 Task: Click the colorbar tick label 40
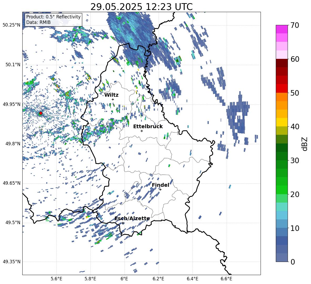coord(295,127)
